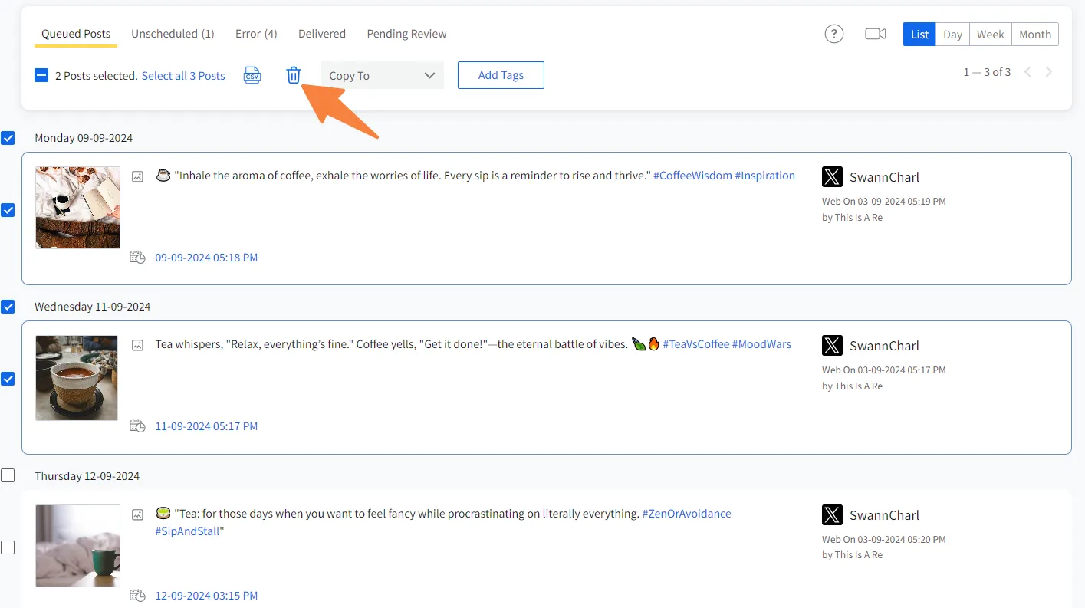Open the help question mark icon
This screenshot has height=608, width=1085.
point(834,34)
